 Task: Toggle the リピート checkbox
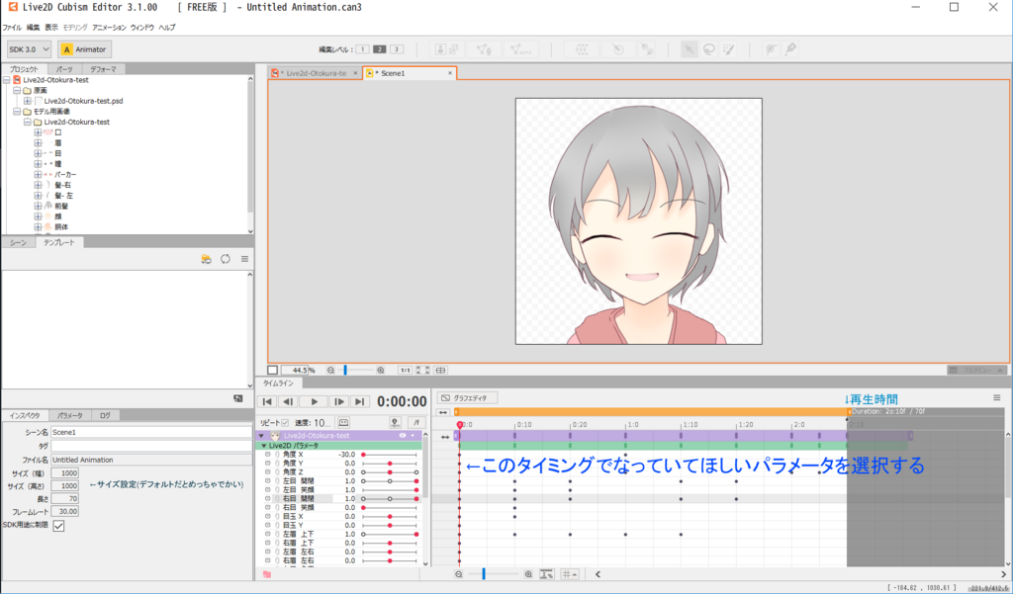[285, 423]
